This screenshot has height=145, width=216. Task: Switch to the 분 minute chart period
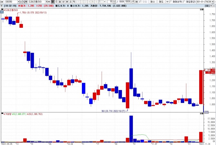click(67, 2)
